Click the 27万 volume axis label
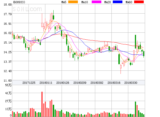Viewport: 160px width, 117px height. pos(8,101)
